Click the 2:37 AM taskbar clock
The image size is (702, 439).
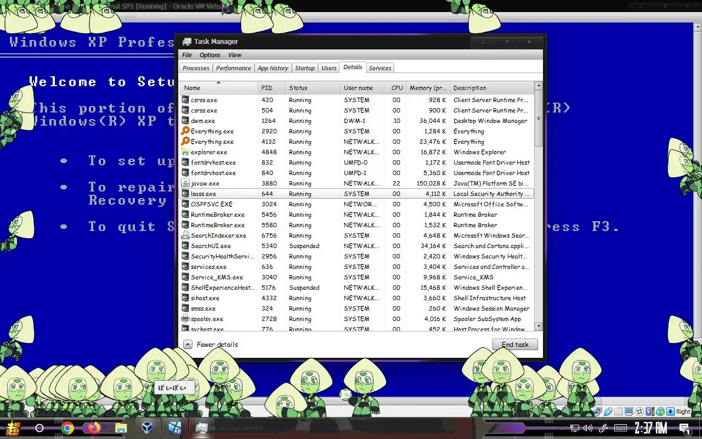tap(651, 428)
